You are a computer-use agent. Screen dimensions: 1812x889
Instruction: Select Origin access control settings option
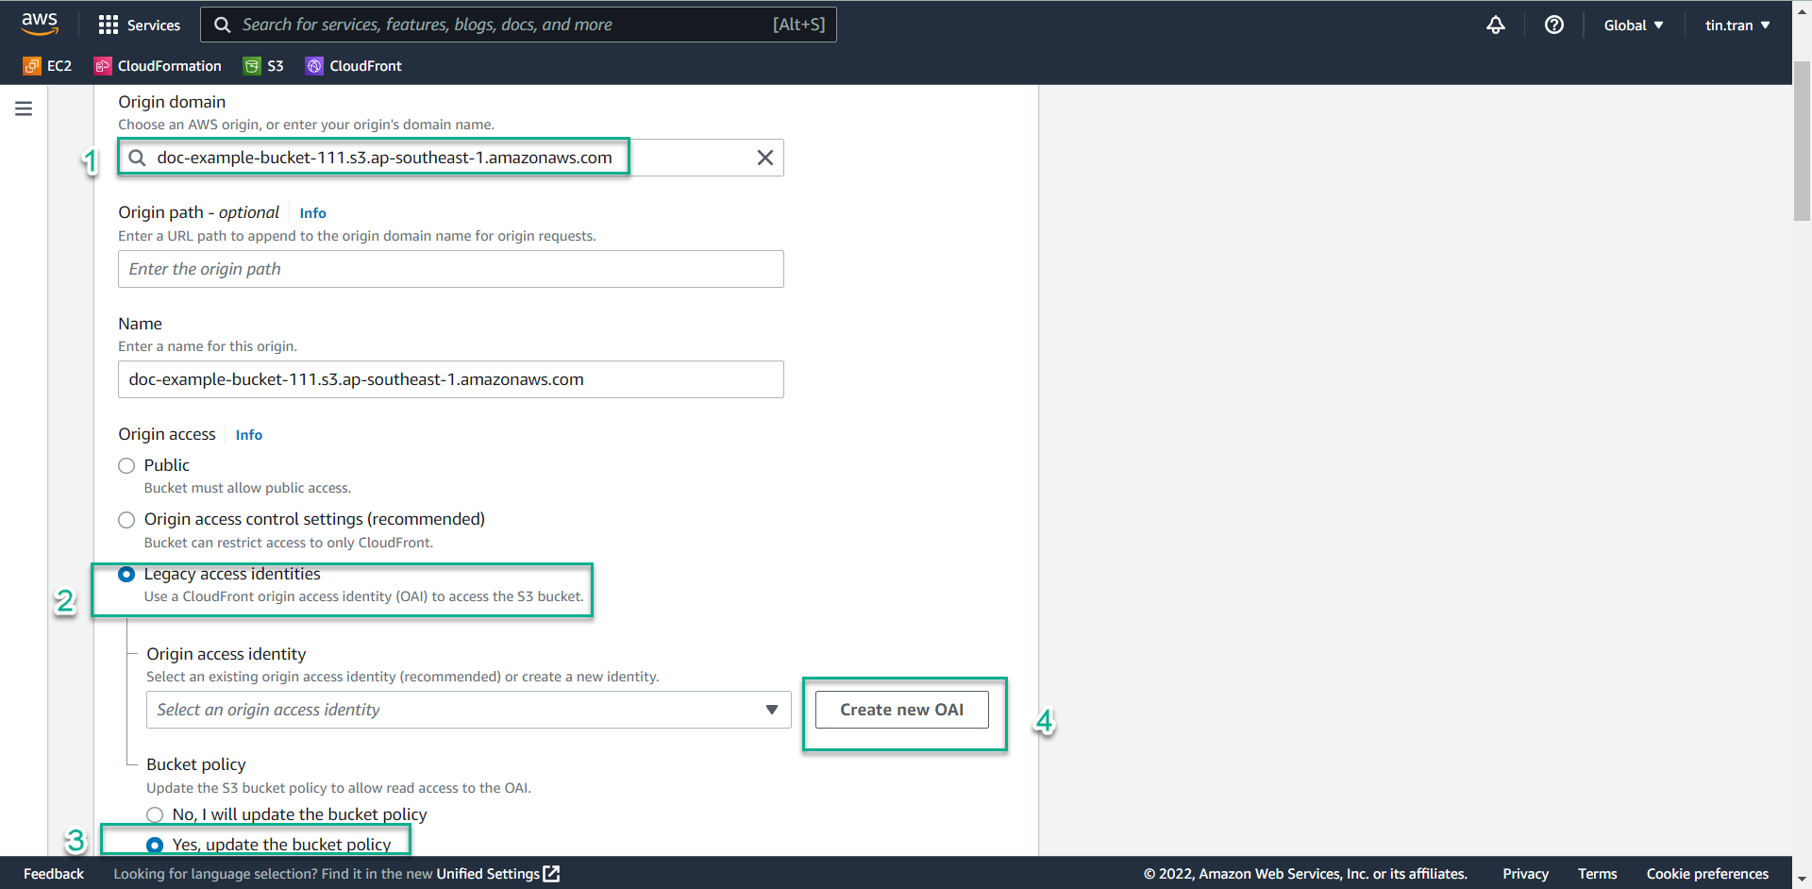(x=126, y=520)
